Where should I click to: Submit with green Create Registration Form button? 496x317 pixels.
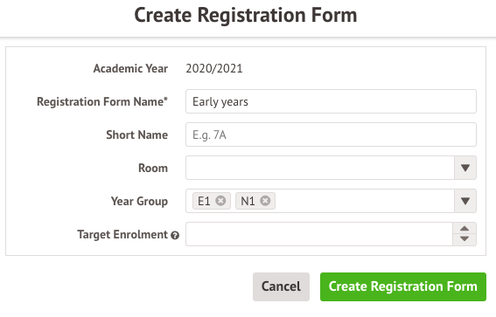[403, 286]
